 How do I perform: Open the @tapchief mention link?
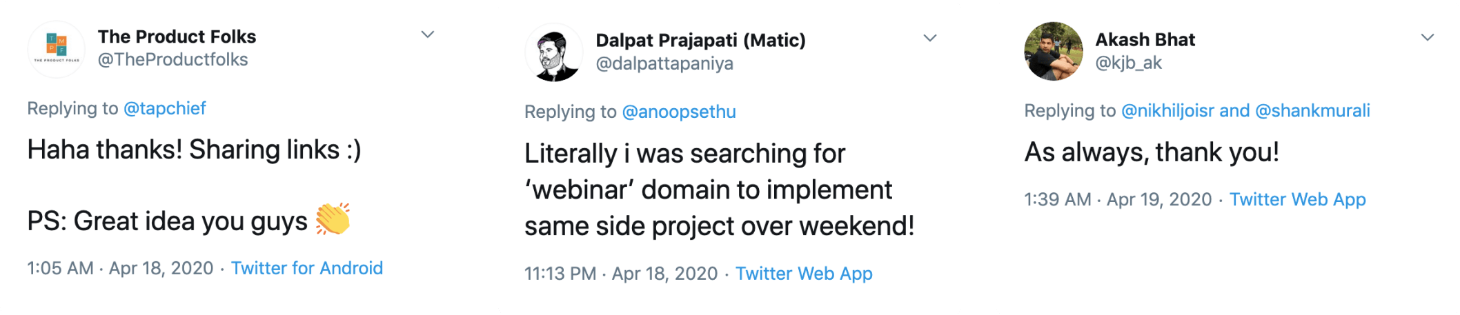click(x=164, y=108)
